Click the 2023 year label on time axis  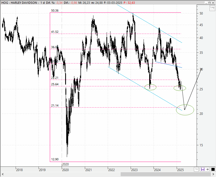[x=134, y=170]
